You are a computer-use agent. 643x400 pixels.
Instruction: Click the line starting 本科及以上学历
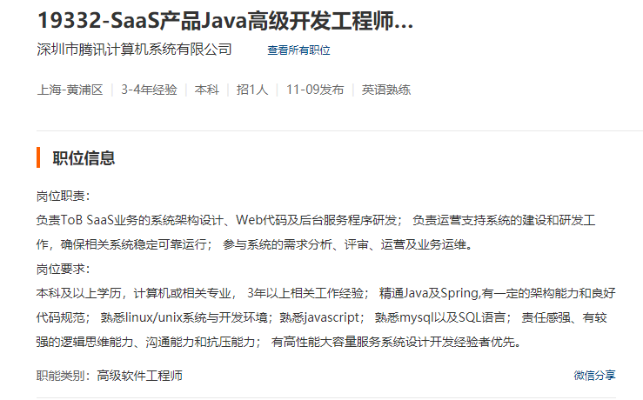click(x=326, y=293)
